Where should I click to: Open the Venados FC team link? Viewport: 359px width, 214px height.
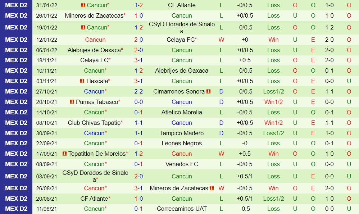[x=182, y=164]
